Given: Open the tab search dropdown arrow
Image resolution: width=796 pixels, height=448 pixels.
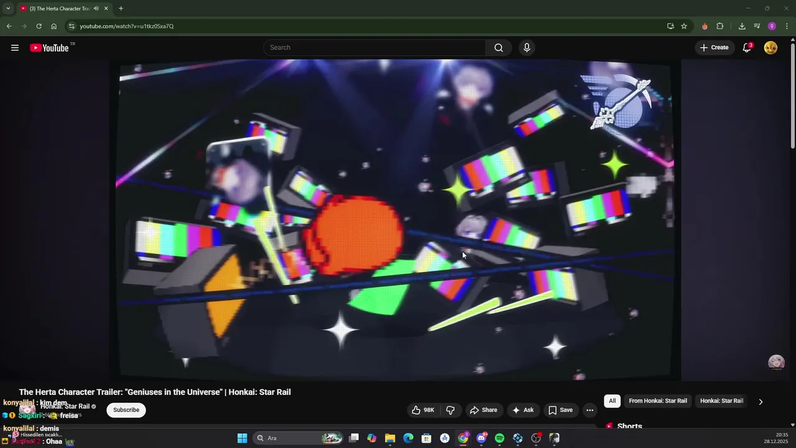Looking at the screenshot, I should point(7,9).
